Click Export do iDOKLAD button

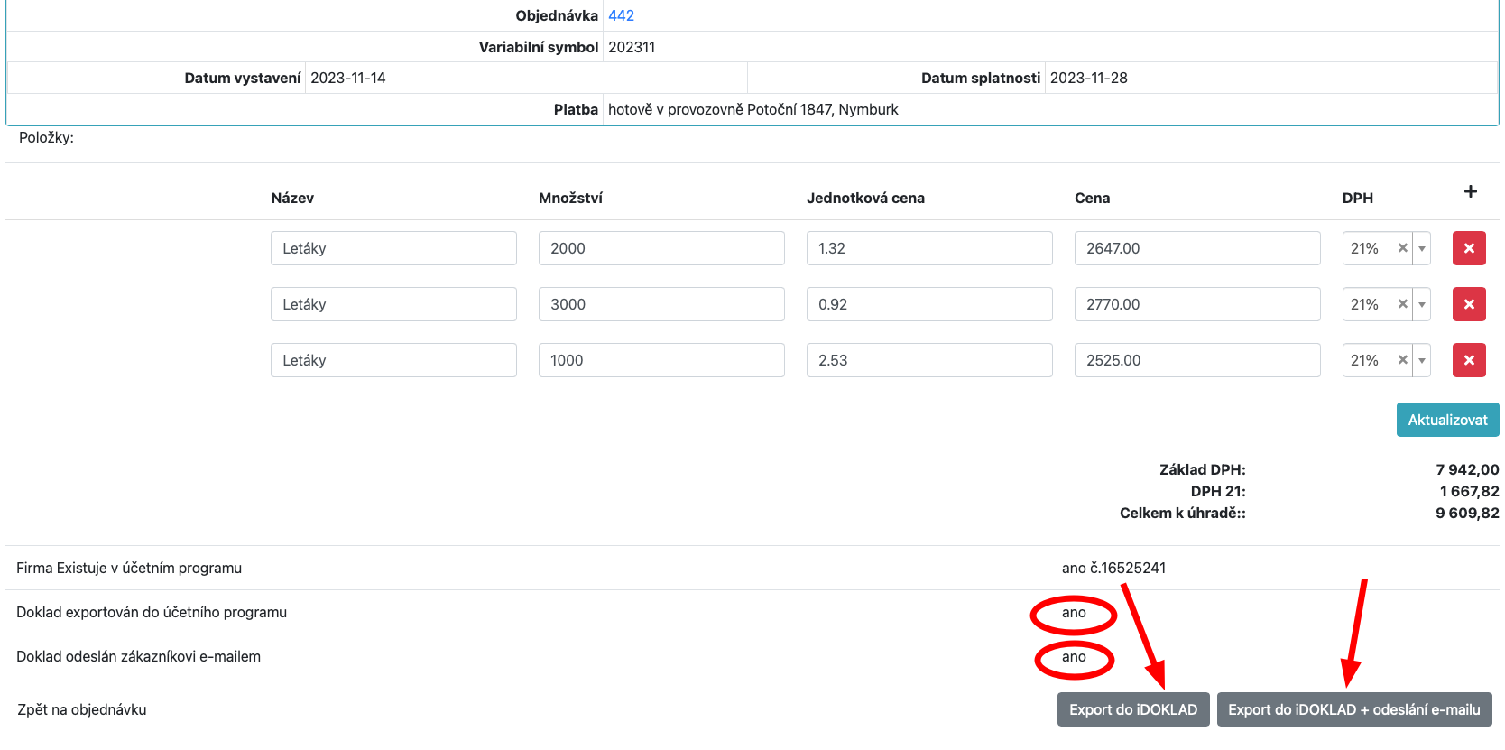point(1132,709)
